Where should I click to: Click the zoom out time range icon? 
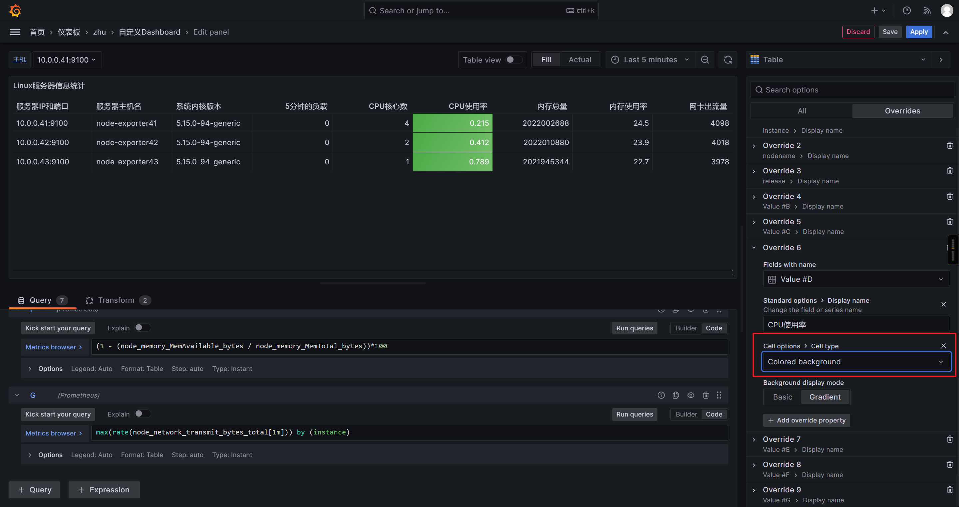click(x=705, y=60)
